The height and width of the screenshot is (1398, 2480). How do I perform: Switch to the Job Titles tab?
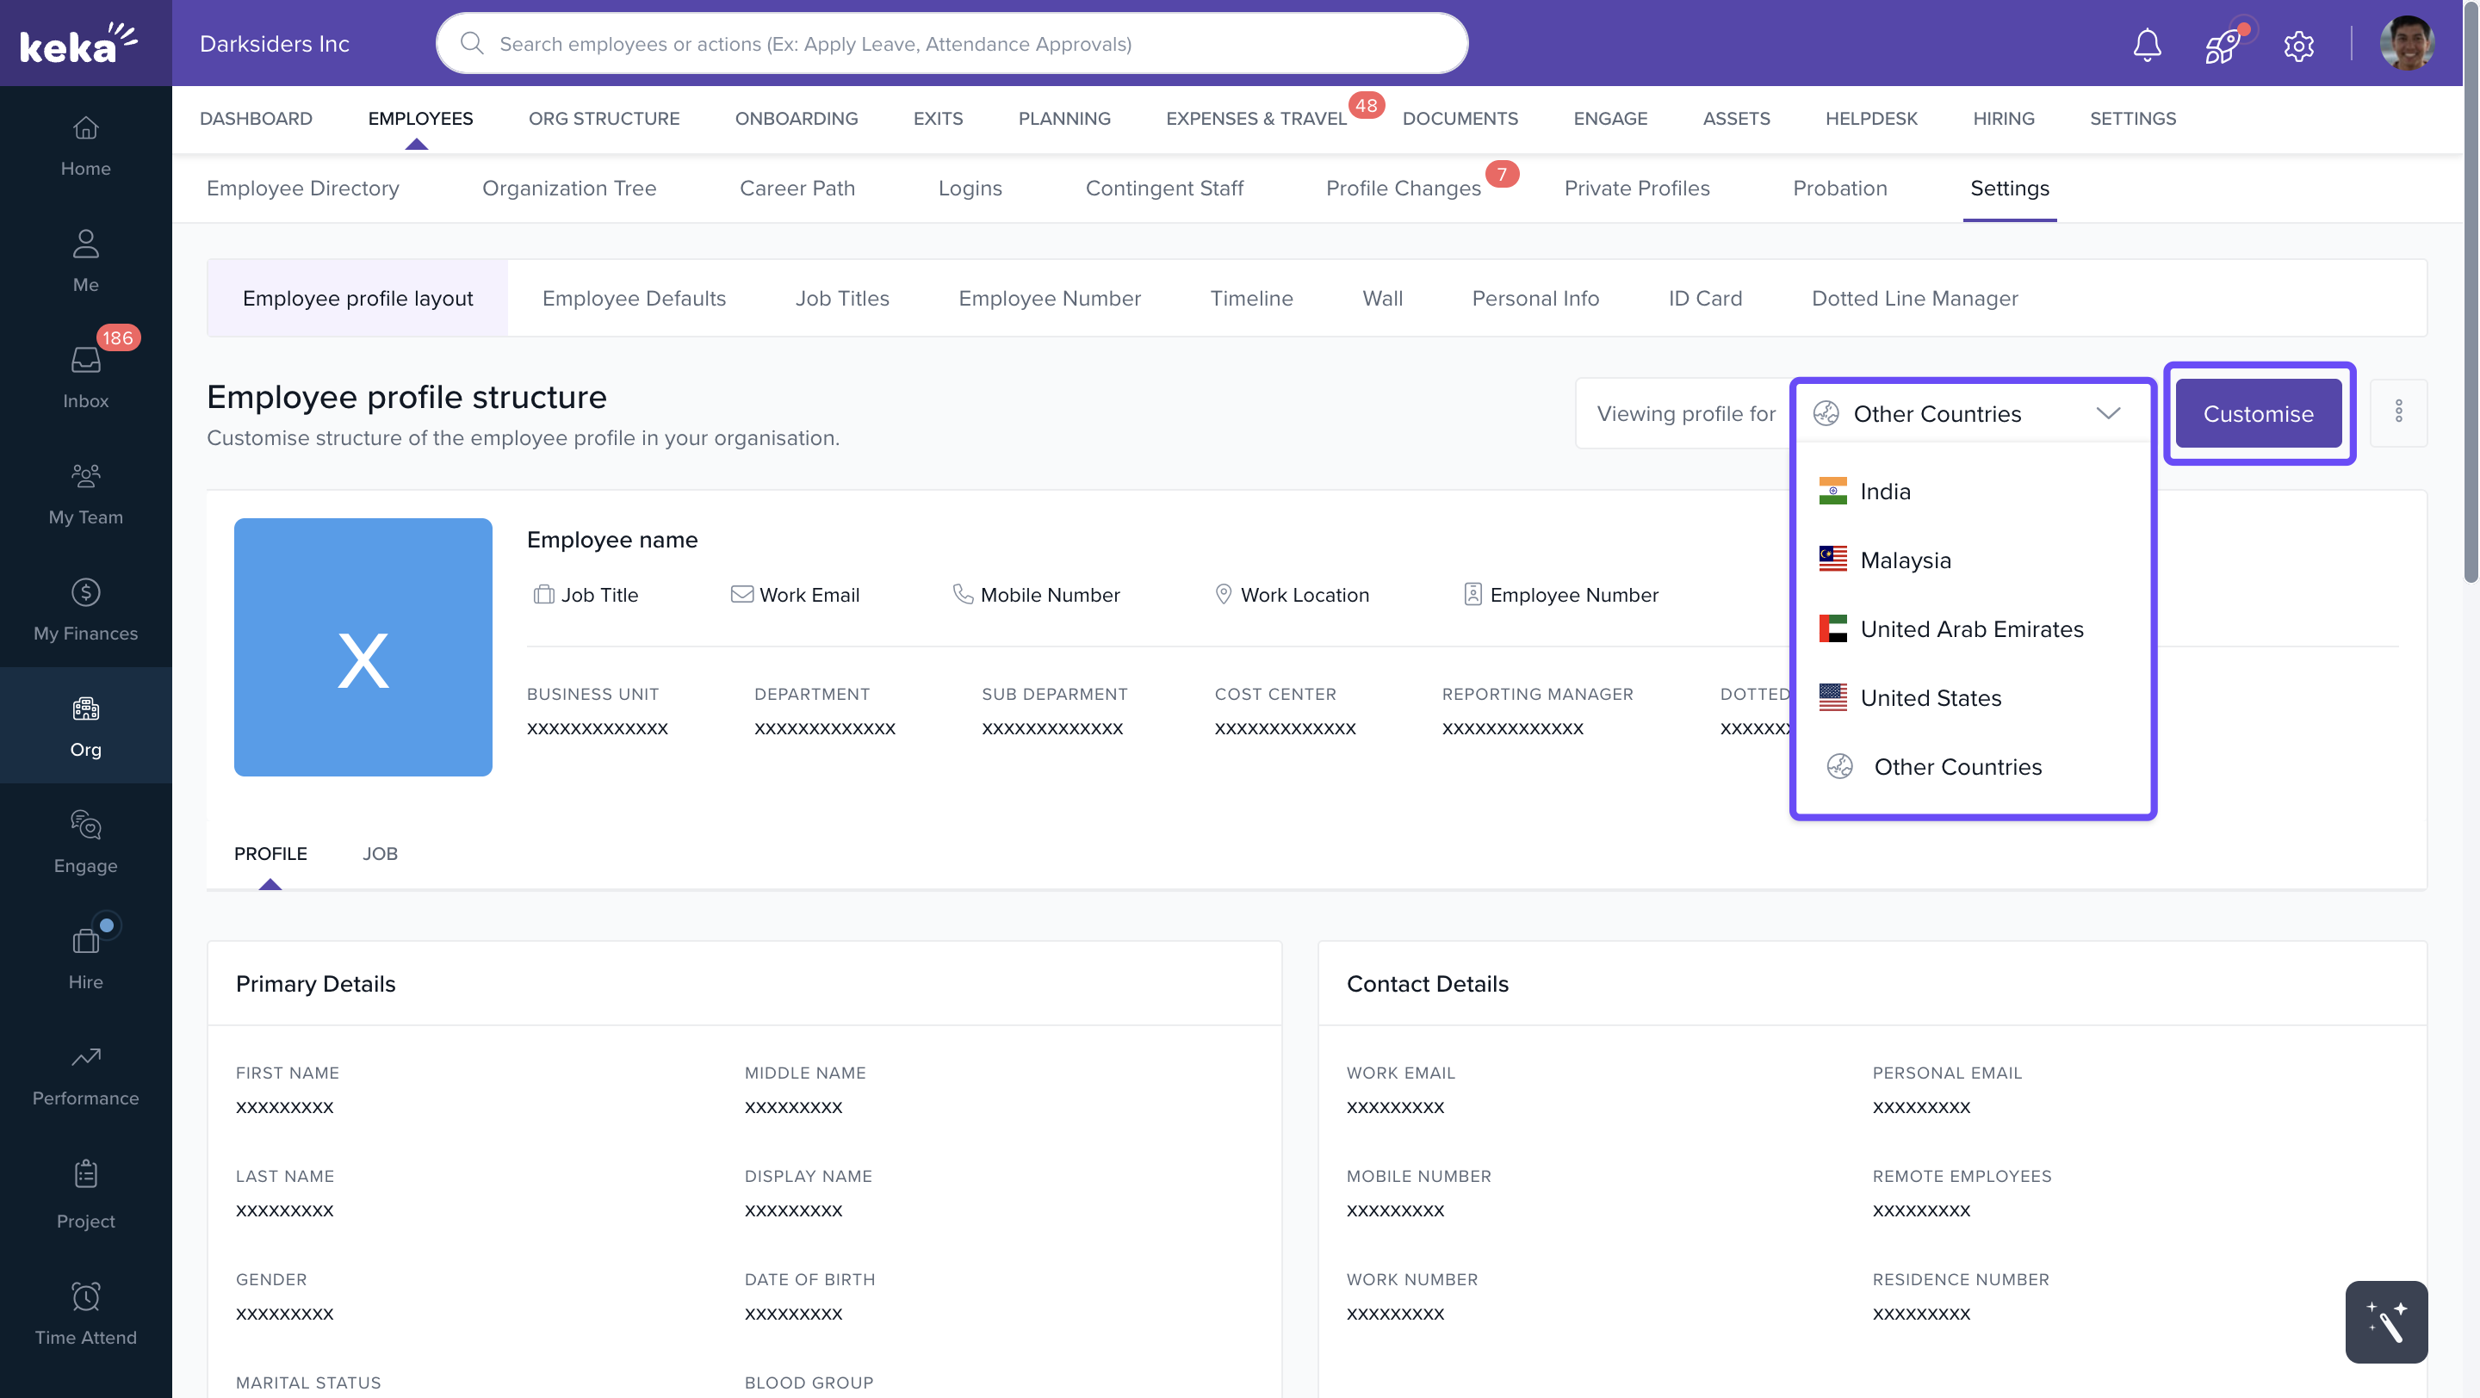(x=841, y=298)
